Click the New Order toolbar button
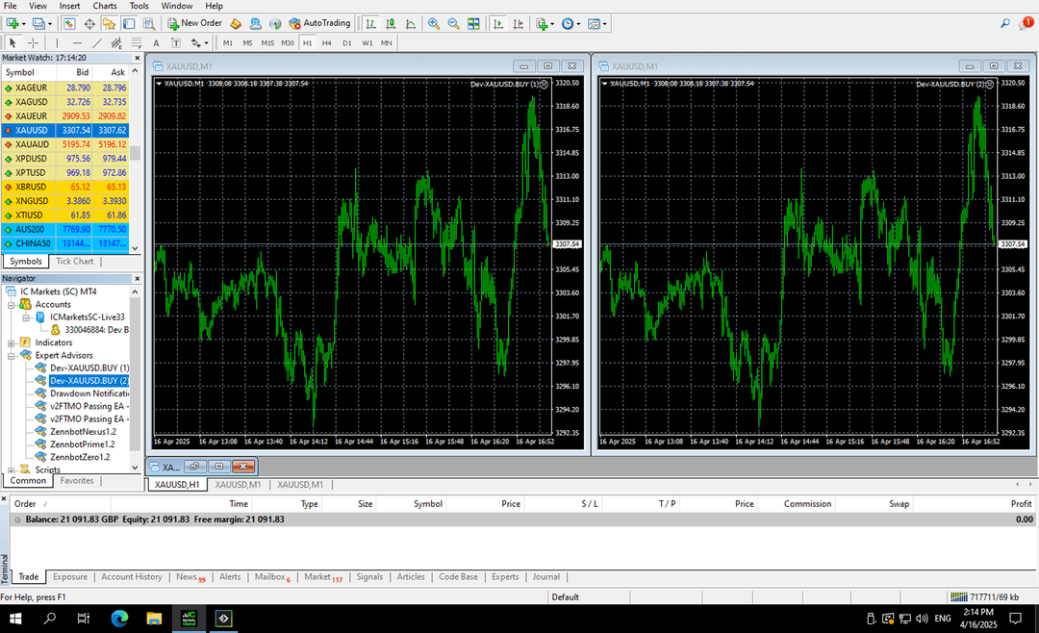 195,23
